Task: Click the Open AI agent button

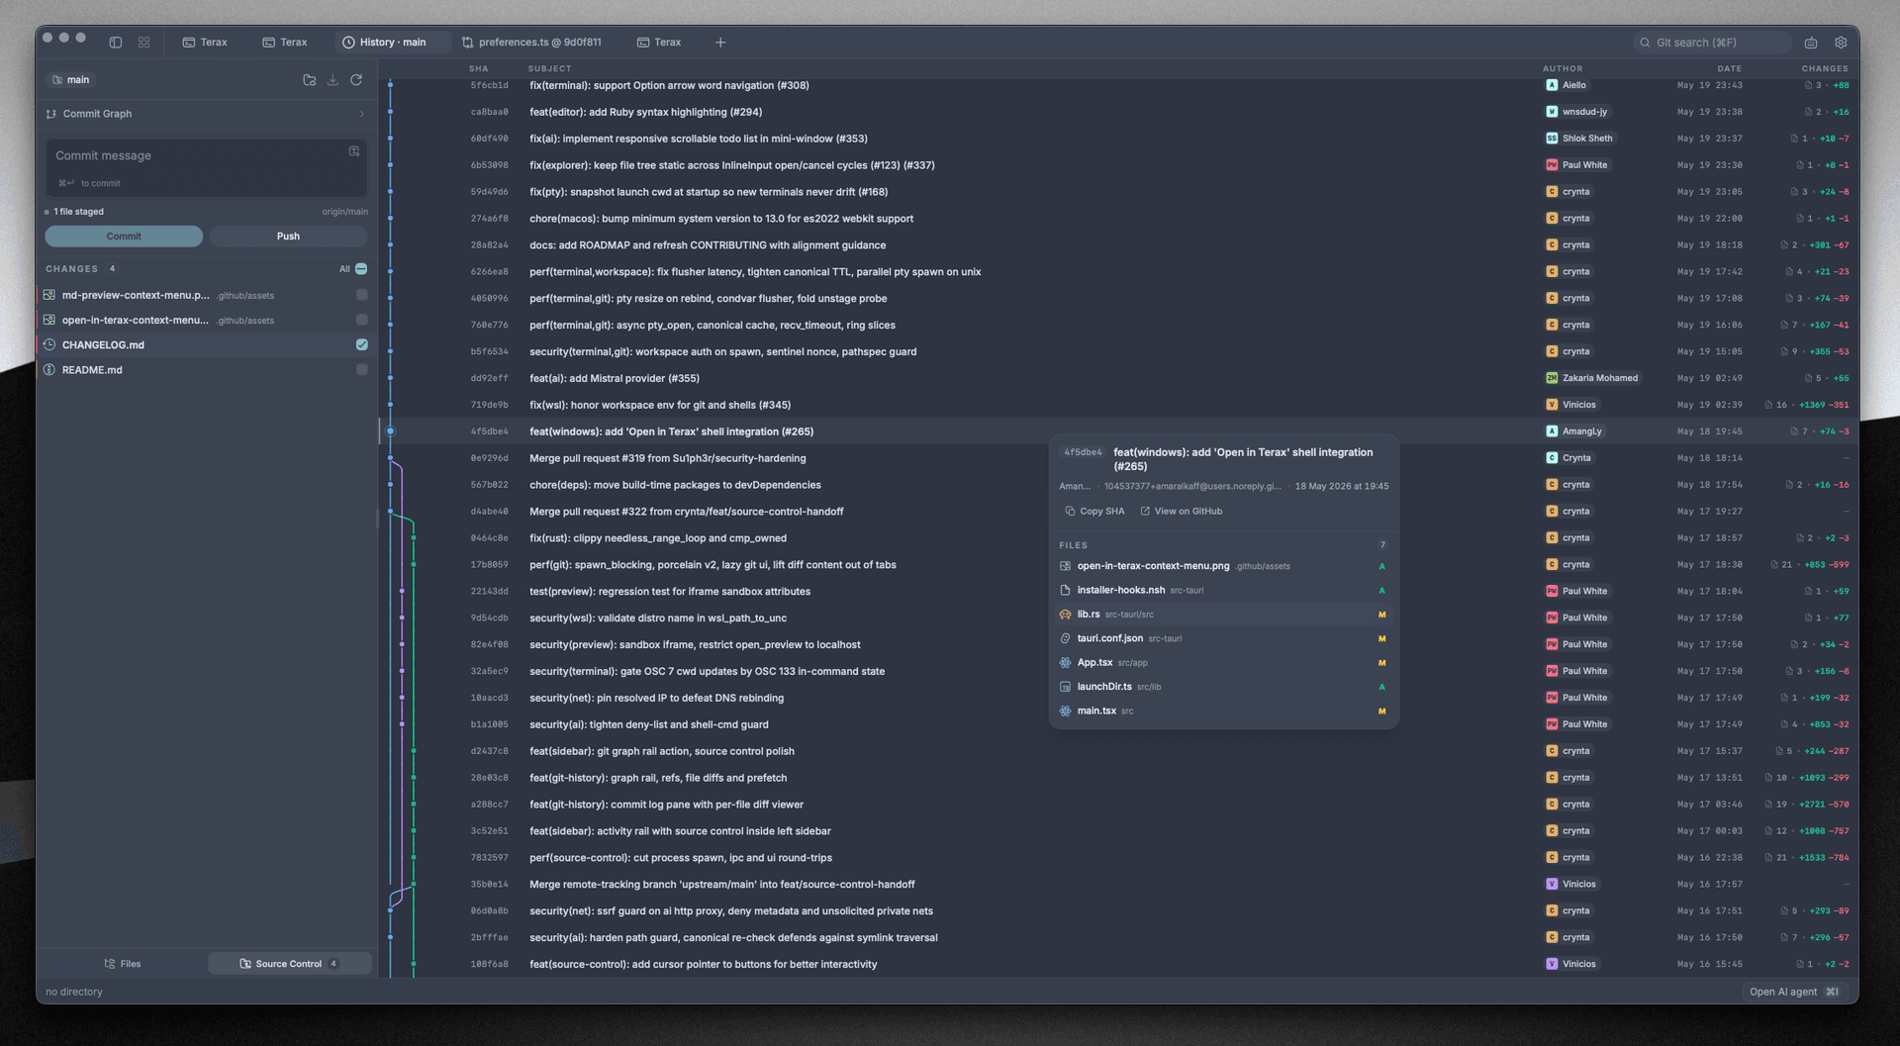Action: click(1793, 992)
